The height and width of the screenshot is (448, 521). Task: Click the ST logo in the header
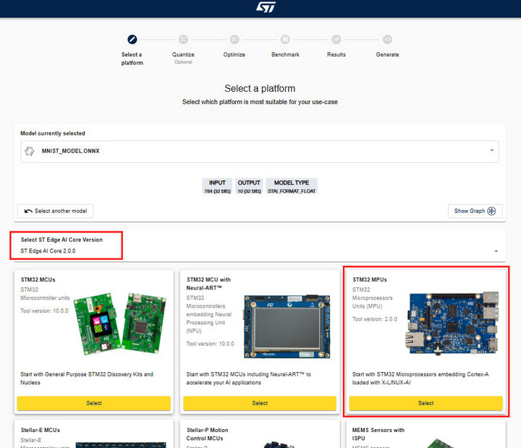[266, 7]
